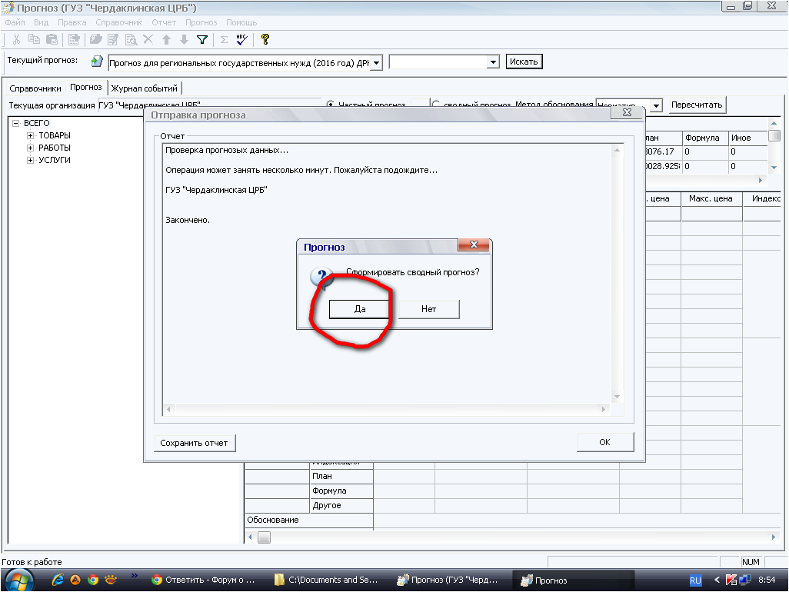789x592 pixels.
Task: Click the Windows Start orb
Action: pos(19,580)
